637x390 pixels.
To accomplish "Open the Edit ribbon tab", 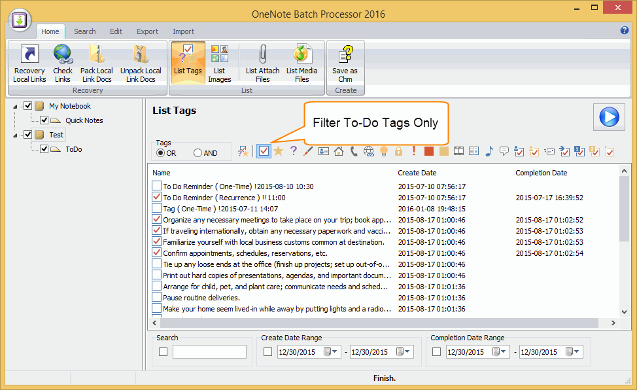I will point(116,31).
